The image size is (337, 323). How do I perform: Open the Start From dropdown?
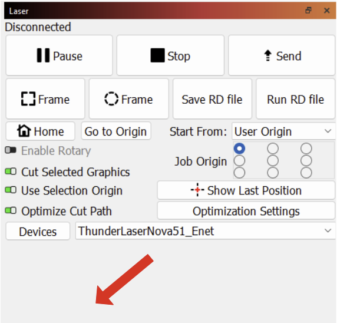(283, 131)
